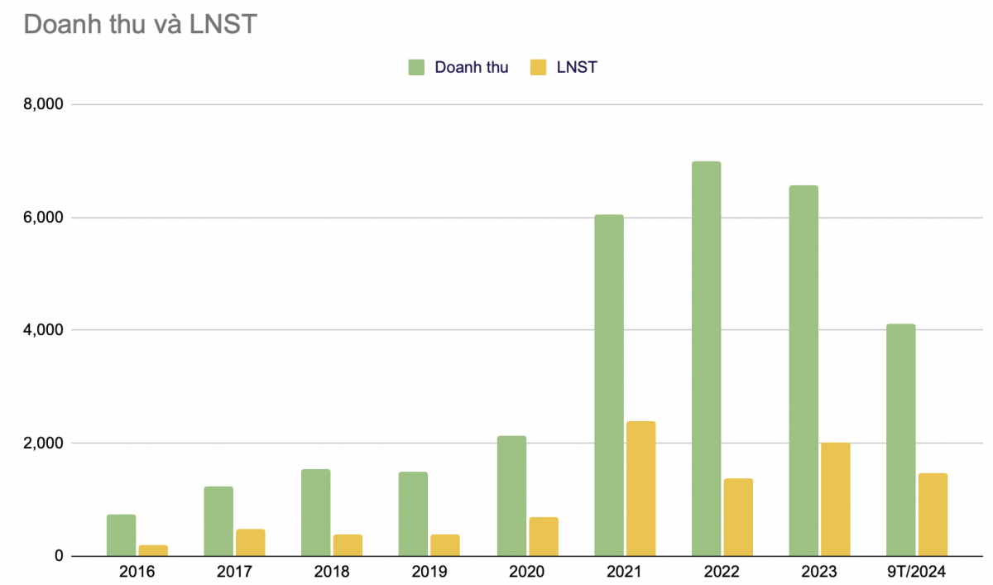The height and width of the screenshot is (585, 993).
Task: Click the green Doanh thu legend swatch
Action: tap(415, 68)
